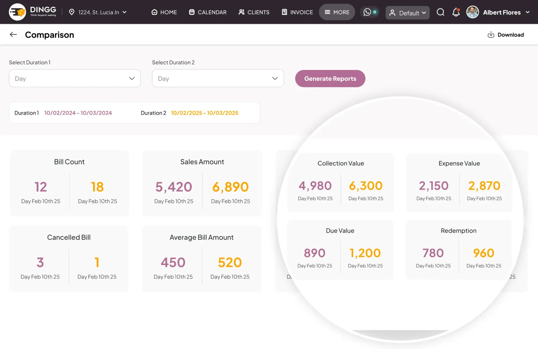
Task: Expand the MORE menu
Action: [337, 12]
